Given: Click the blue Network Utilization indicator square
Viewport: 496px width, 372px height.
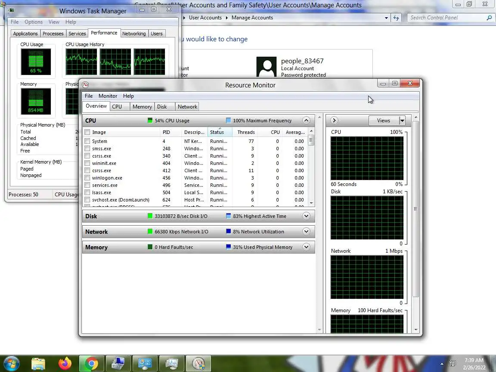Looking at the screenshot, I should coord(228,231).
